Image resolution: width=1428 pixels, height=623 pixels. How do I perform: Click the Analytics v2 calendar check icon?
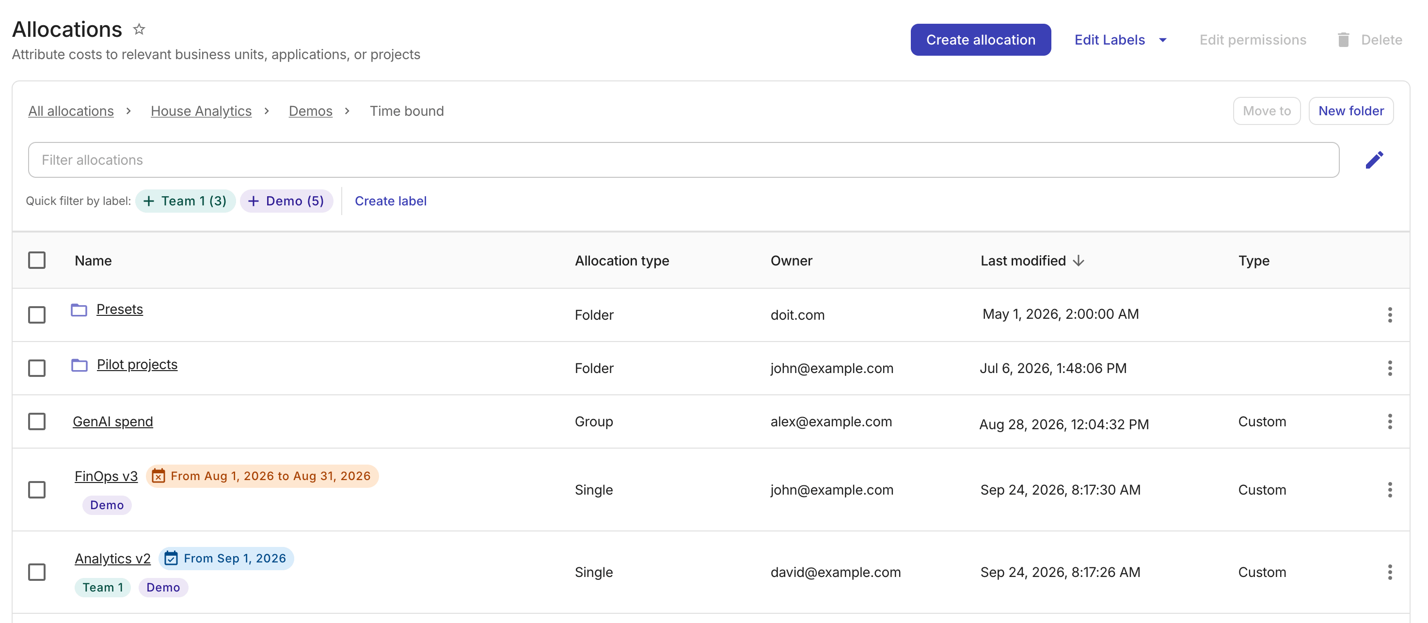point(171,558)
